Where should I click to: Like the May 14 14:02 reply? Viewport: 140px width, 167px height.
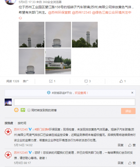point(132,145)
